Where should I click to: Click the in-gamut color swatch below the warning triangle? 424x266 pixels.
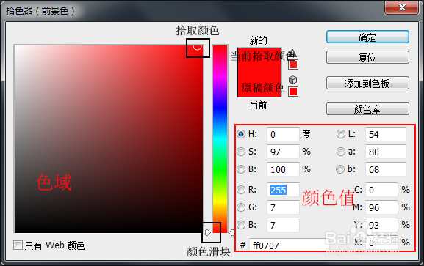[293, 64]
